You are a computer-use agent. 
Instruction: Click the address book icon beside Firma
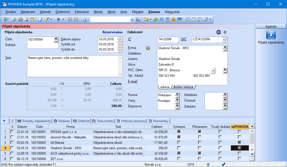[x=148, y=48]
